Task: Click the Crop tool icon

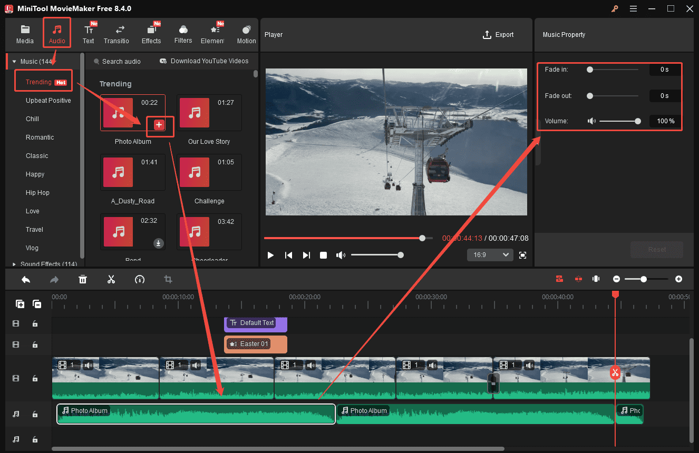Action: pyautogui.click(x=168, y=279)
